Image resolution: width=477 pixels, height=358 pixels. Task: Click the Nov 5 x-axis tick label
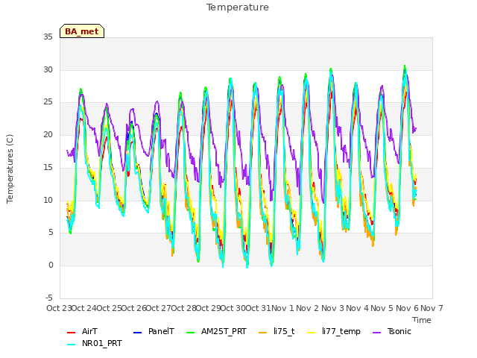pos(382,308)
